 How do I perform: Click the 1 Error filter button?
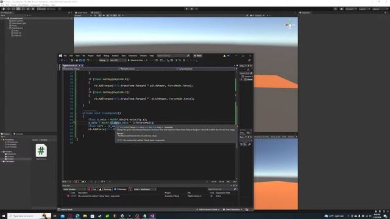[x=92, y=189]
